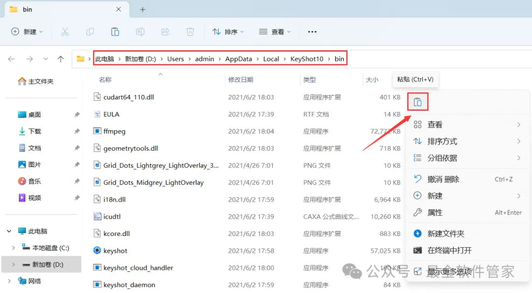Open the three-dots more options menu
This screenshot has width=532, height=293.
[312, 32]
